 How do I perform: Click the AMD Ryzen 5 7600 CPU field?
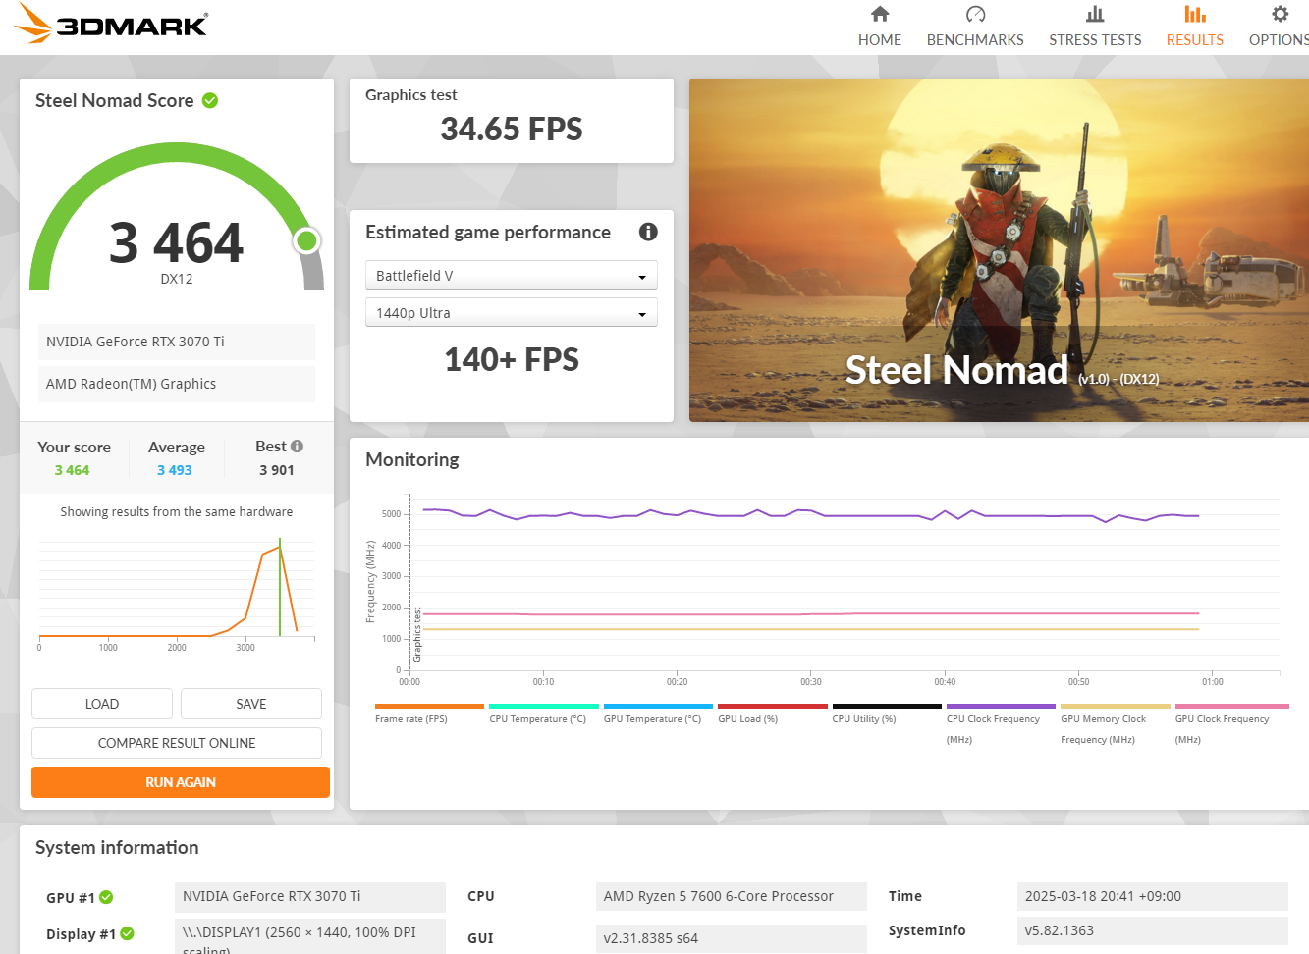pos(732,896)
